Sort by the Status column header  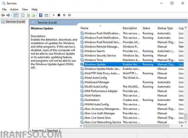click(148, 28)
